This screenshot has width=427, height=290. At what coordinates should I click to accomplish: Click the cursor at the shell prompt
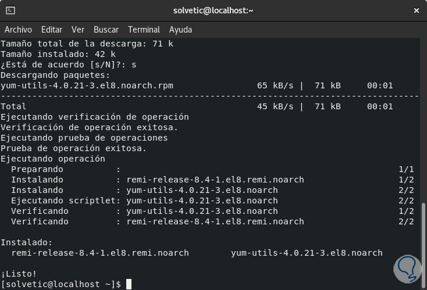129,284
